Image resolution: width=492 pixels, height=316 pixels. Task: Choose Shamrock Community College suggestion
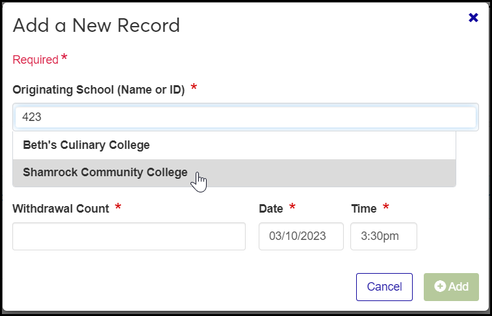click(x=105, y=173)
